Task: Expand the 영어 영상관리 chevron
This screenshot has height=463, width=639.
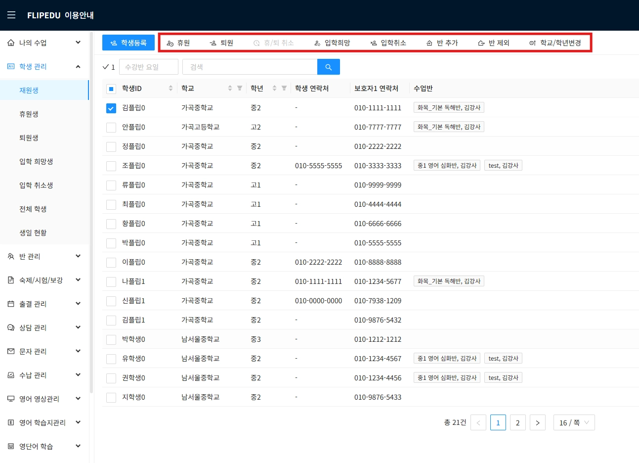Action: click(78, 399)
